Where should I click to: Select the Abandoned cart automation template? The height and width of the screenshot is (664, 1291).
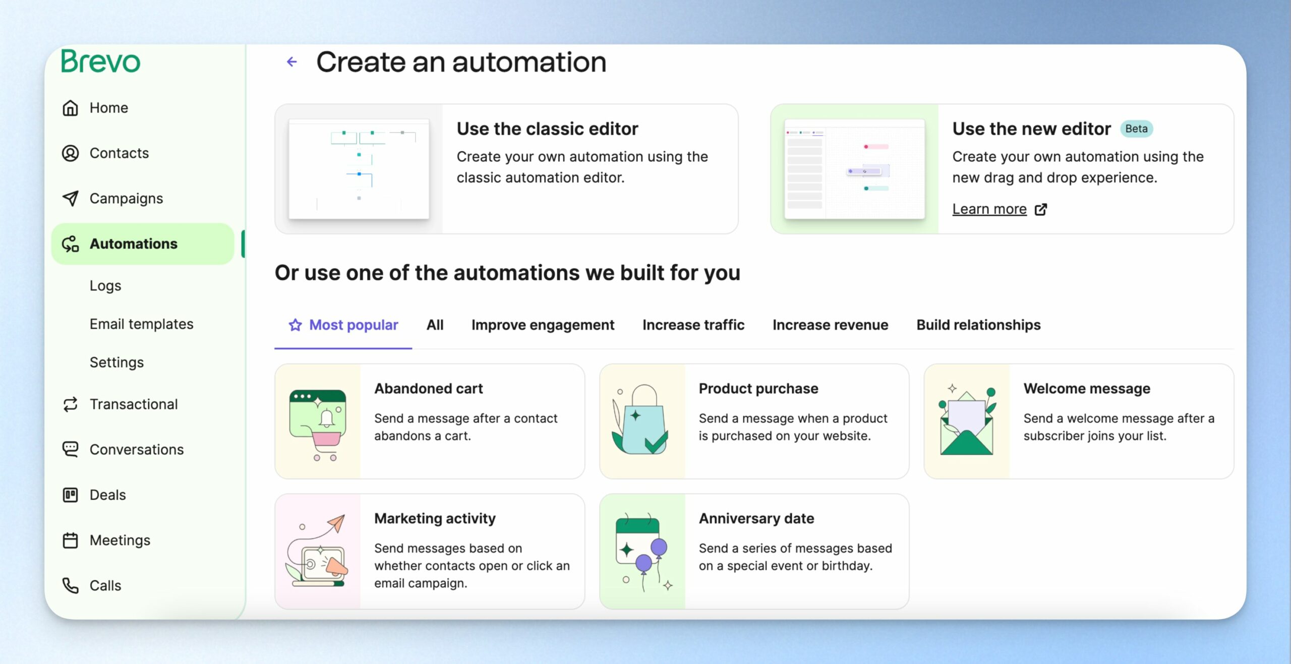click(x=430, y=421)
